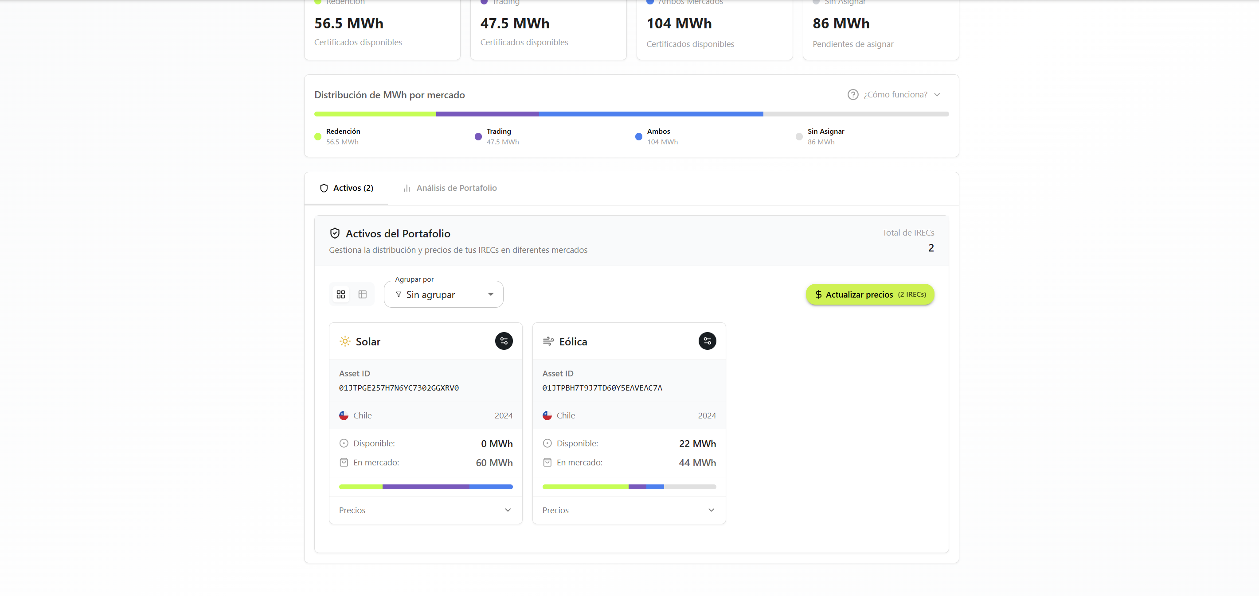Image resolution: width=1259 pixels, height=596 pixels.
Task: Open the Agrupar por dropdown
Action: point(443,294)
